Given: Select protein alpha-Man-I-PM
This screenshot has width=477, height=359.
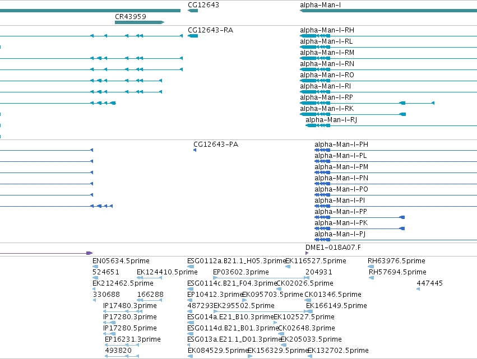Looking at the screenshot, I should pyautogui.click(x=341, y=167).
